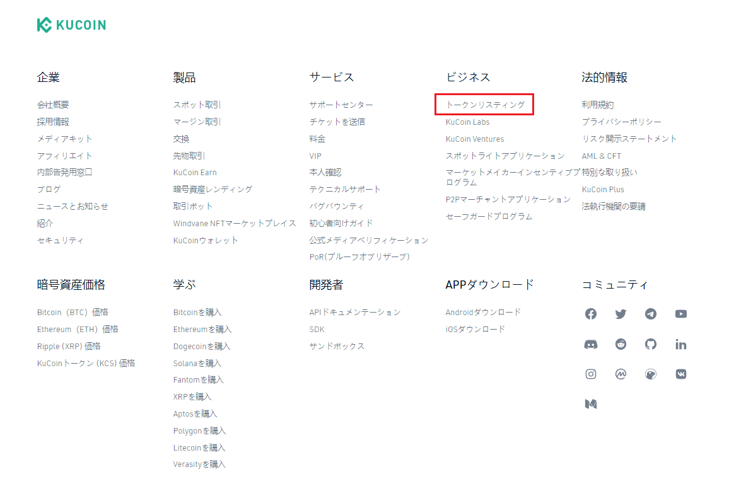Open the YouTube icon

[x=680, y=314]
